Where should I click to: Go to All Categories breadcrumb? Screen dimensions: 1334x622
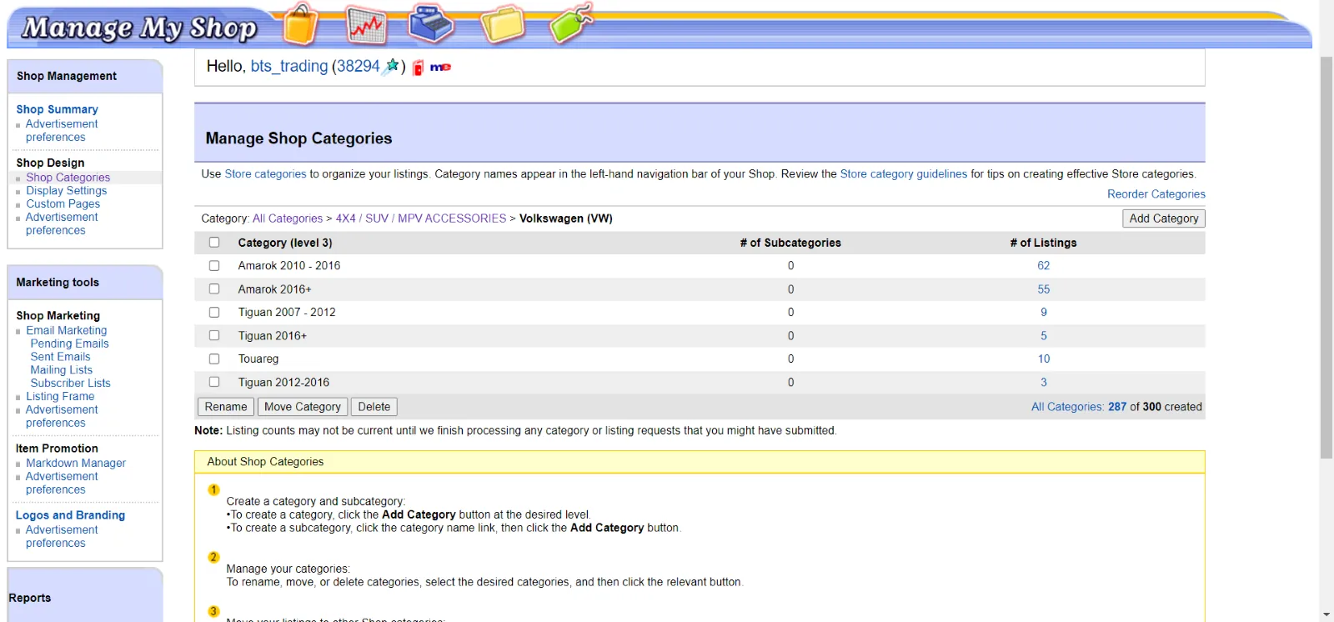click(288, 218)
